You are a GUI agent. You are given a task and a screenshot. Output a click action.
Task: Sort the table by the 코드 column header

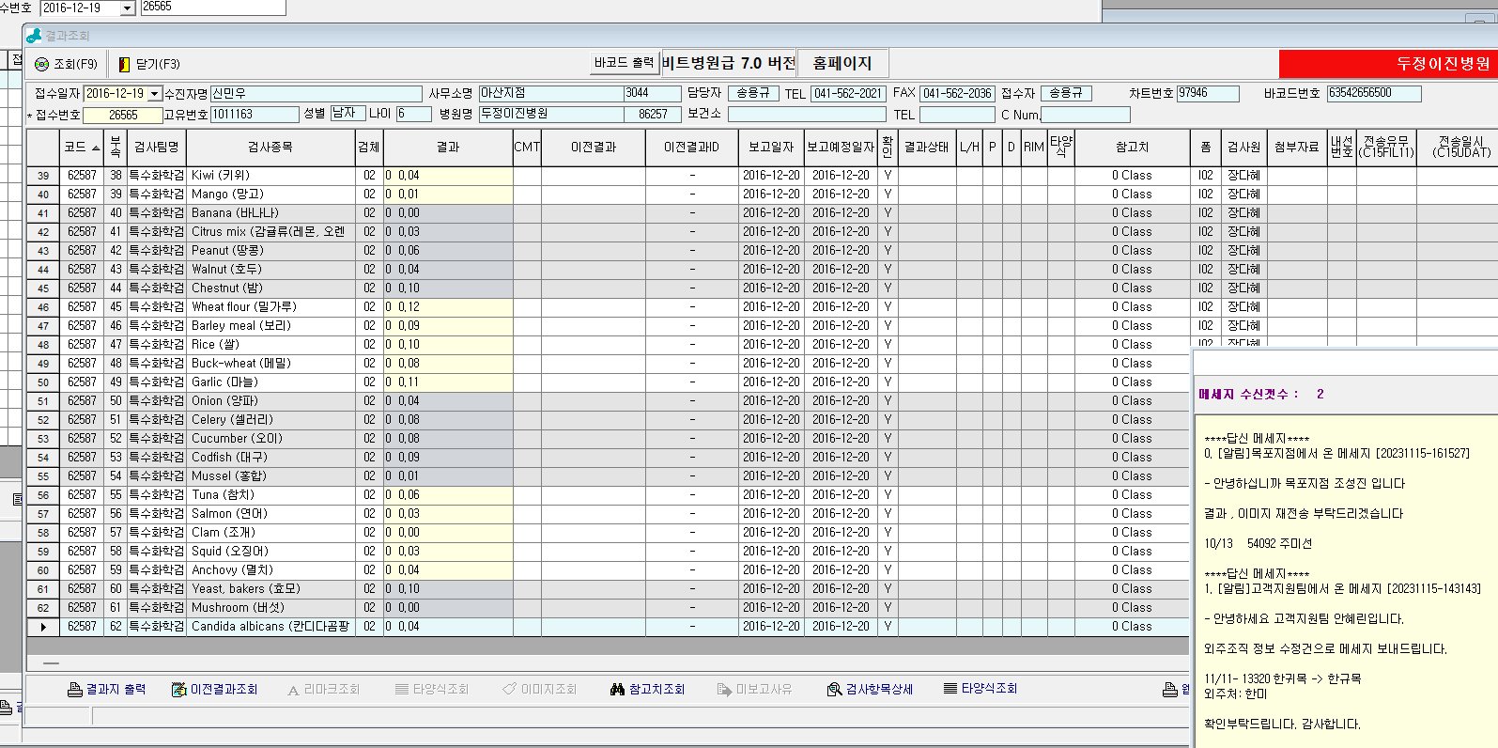coord(81,148)
